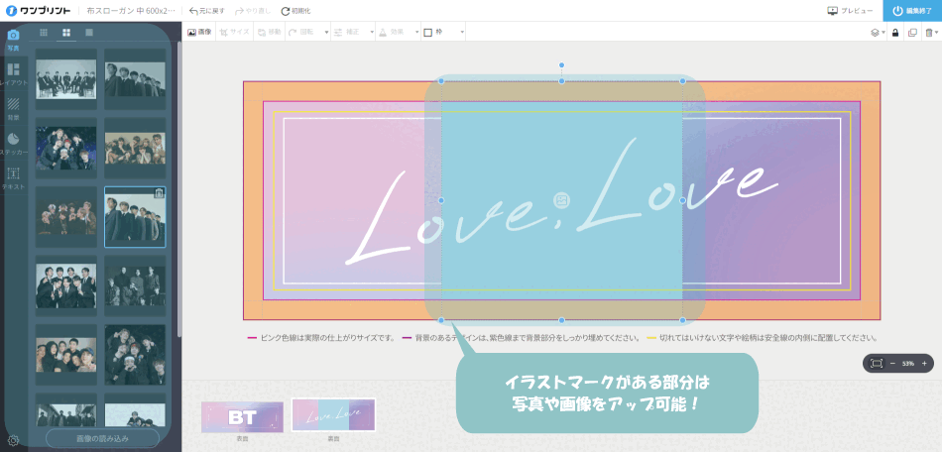The image size is (942, 452).
Task: Delete the selected photo thumbnail via trash icon
Action: click(159, 193)
